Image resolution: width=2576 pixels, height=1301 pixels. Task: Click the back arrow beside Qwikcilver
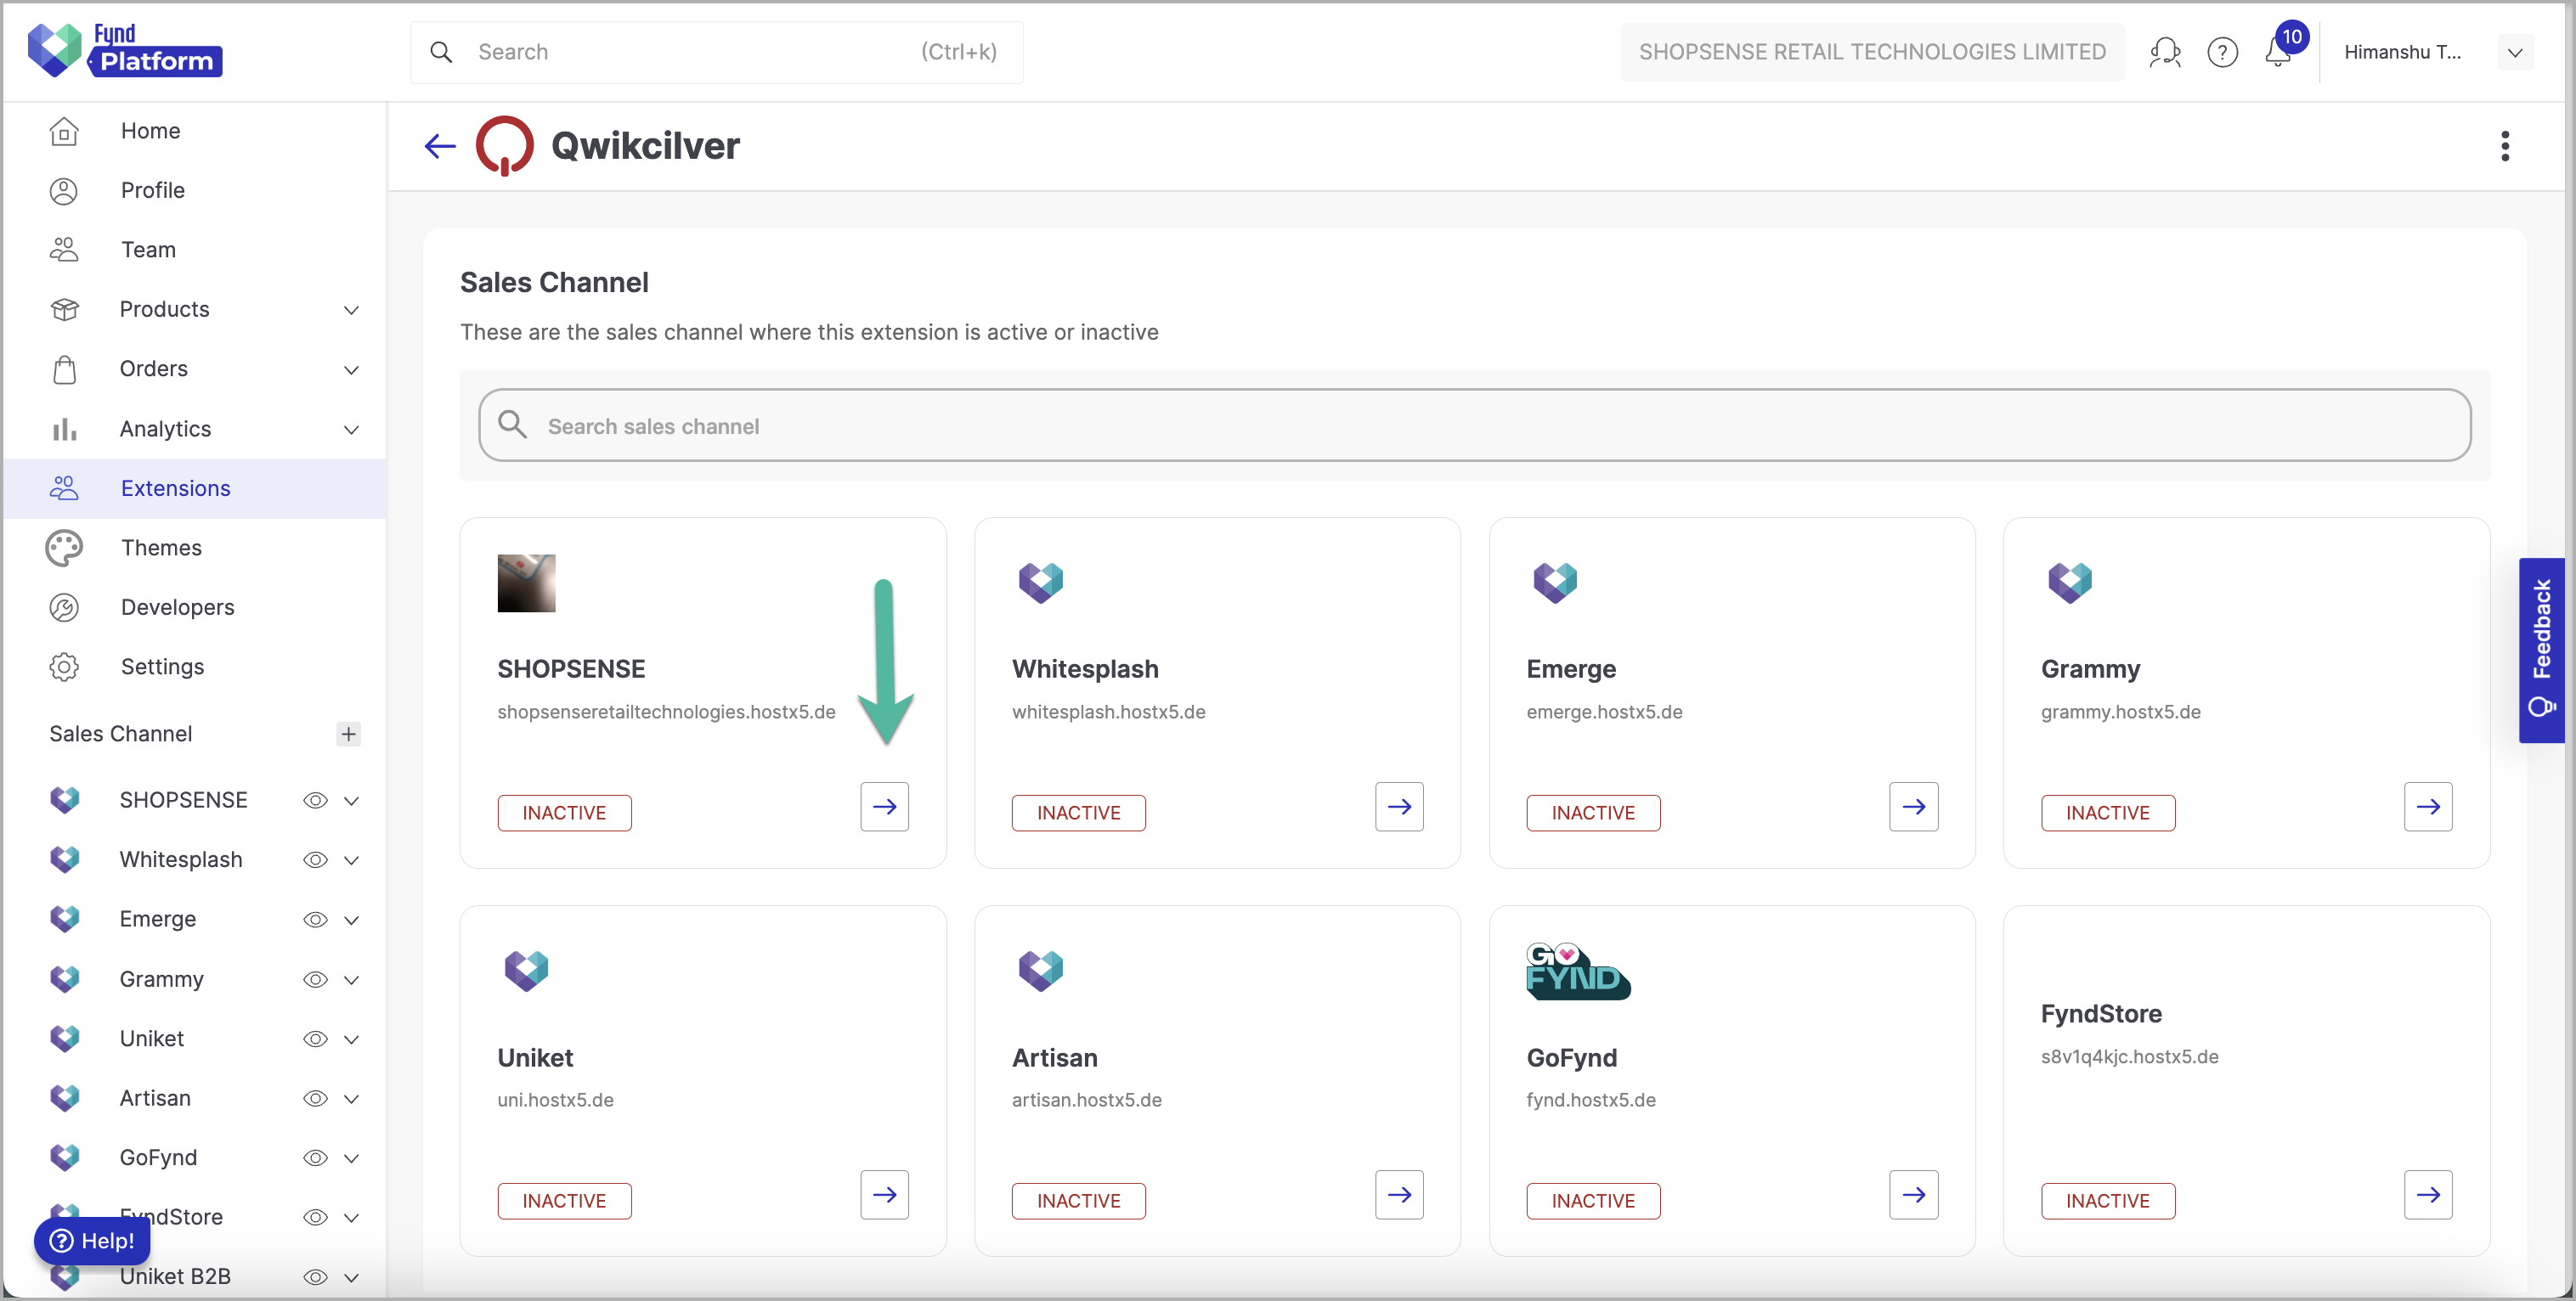(x=440, y=147)
